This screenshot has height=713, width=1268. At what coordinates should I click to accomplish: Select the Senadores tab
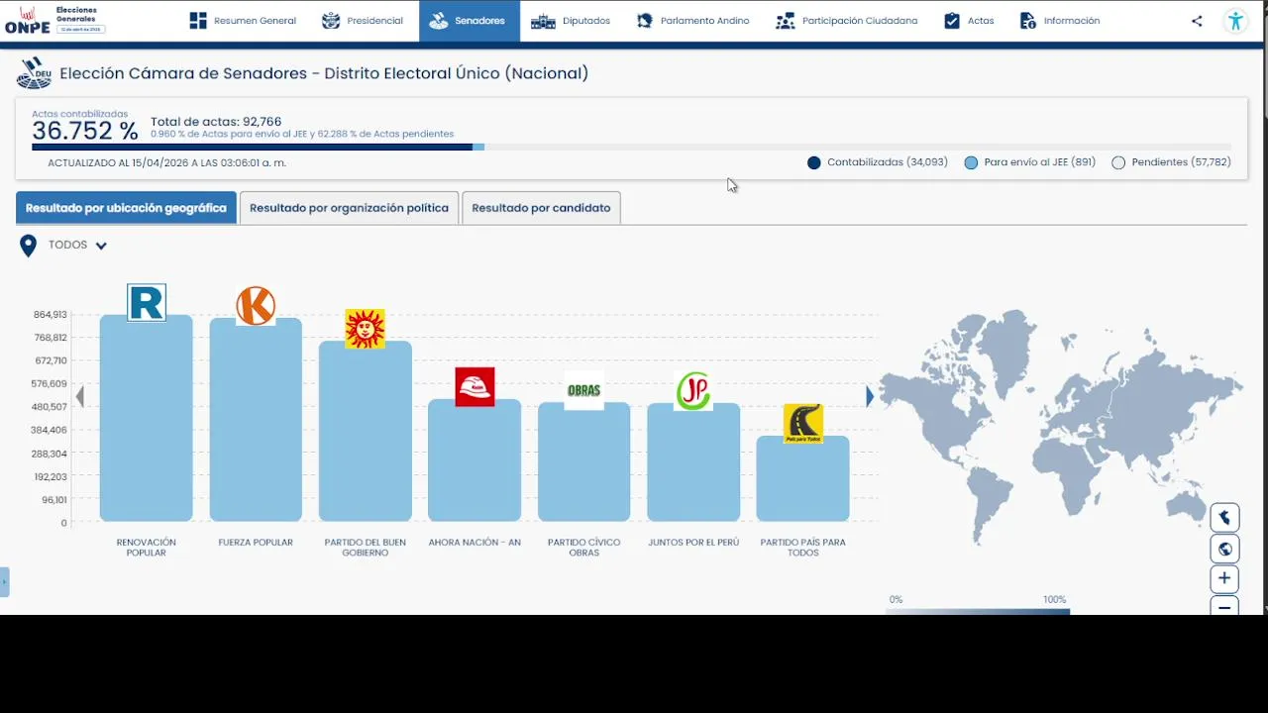[470, 21]
